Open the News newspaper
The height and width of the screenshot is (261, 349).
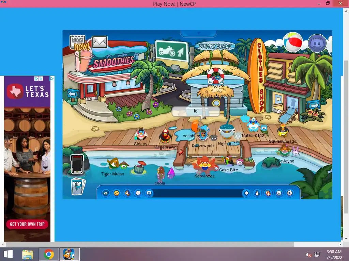pyautogui.click(x=77, y=42)
